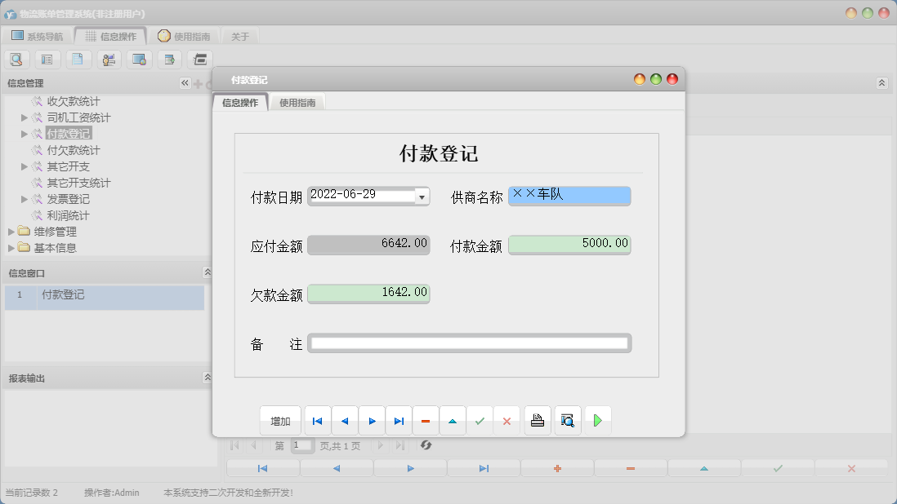The width and height of the screenshot is (897, 504).
Task: Expand the 司机工资统计 tree node
Action: tap(25, 117)
